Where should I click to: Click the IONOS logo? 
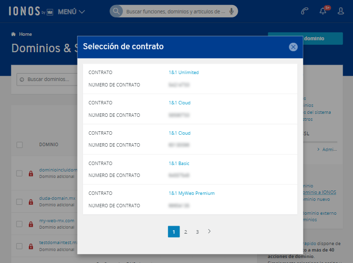[x=31, y=11]
